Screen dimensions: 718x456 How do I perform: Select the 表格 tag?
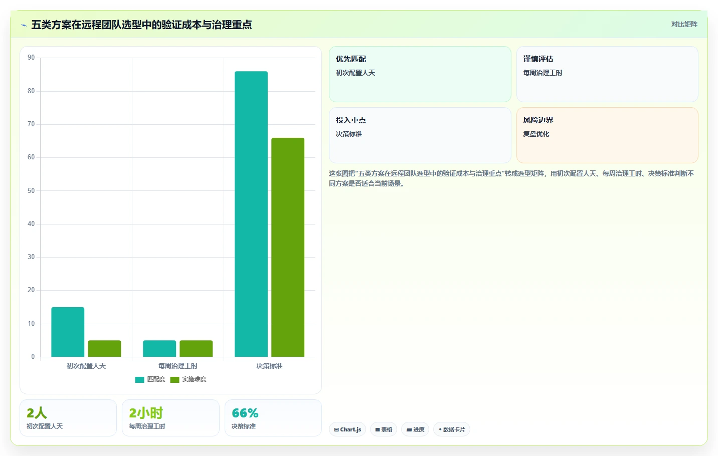pos(384,429)
